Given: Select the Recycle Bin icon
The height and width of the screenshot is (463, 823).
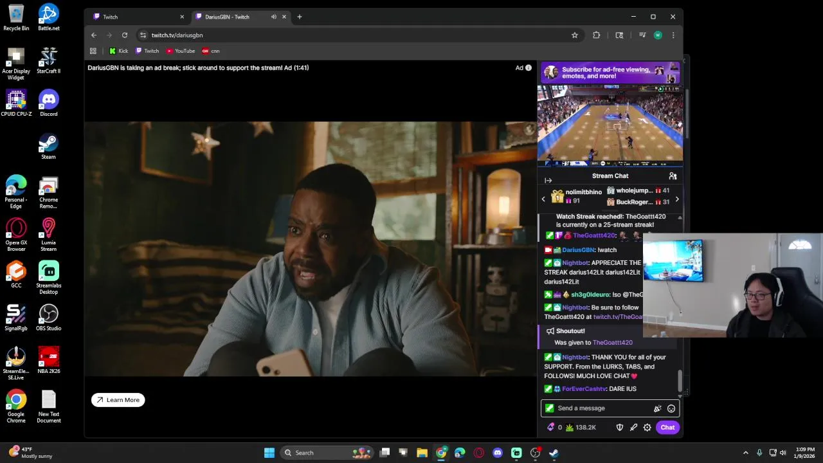Looking at the screenshot, I should [x=16, y=17].
